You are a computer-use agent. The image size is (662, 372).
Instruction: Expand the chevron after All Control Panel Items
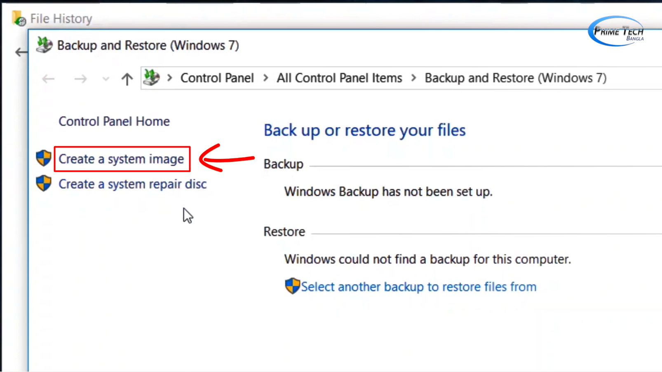click(414, 78)
